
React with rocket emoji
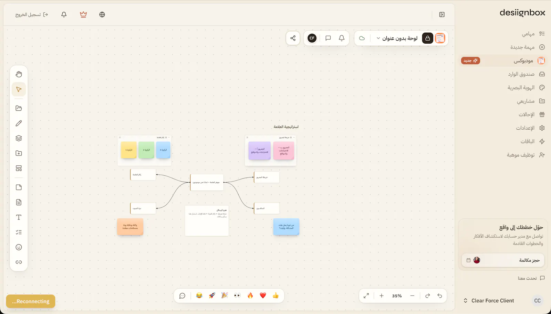212,296
